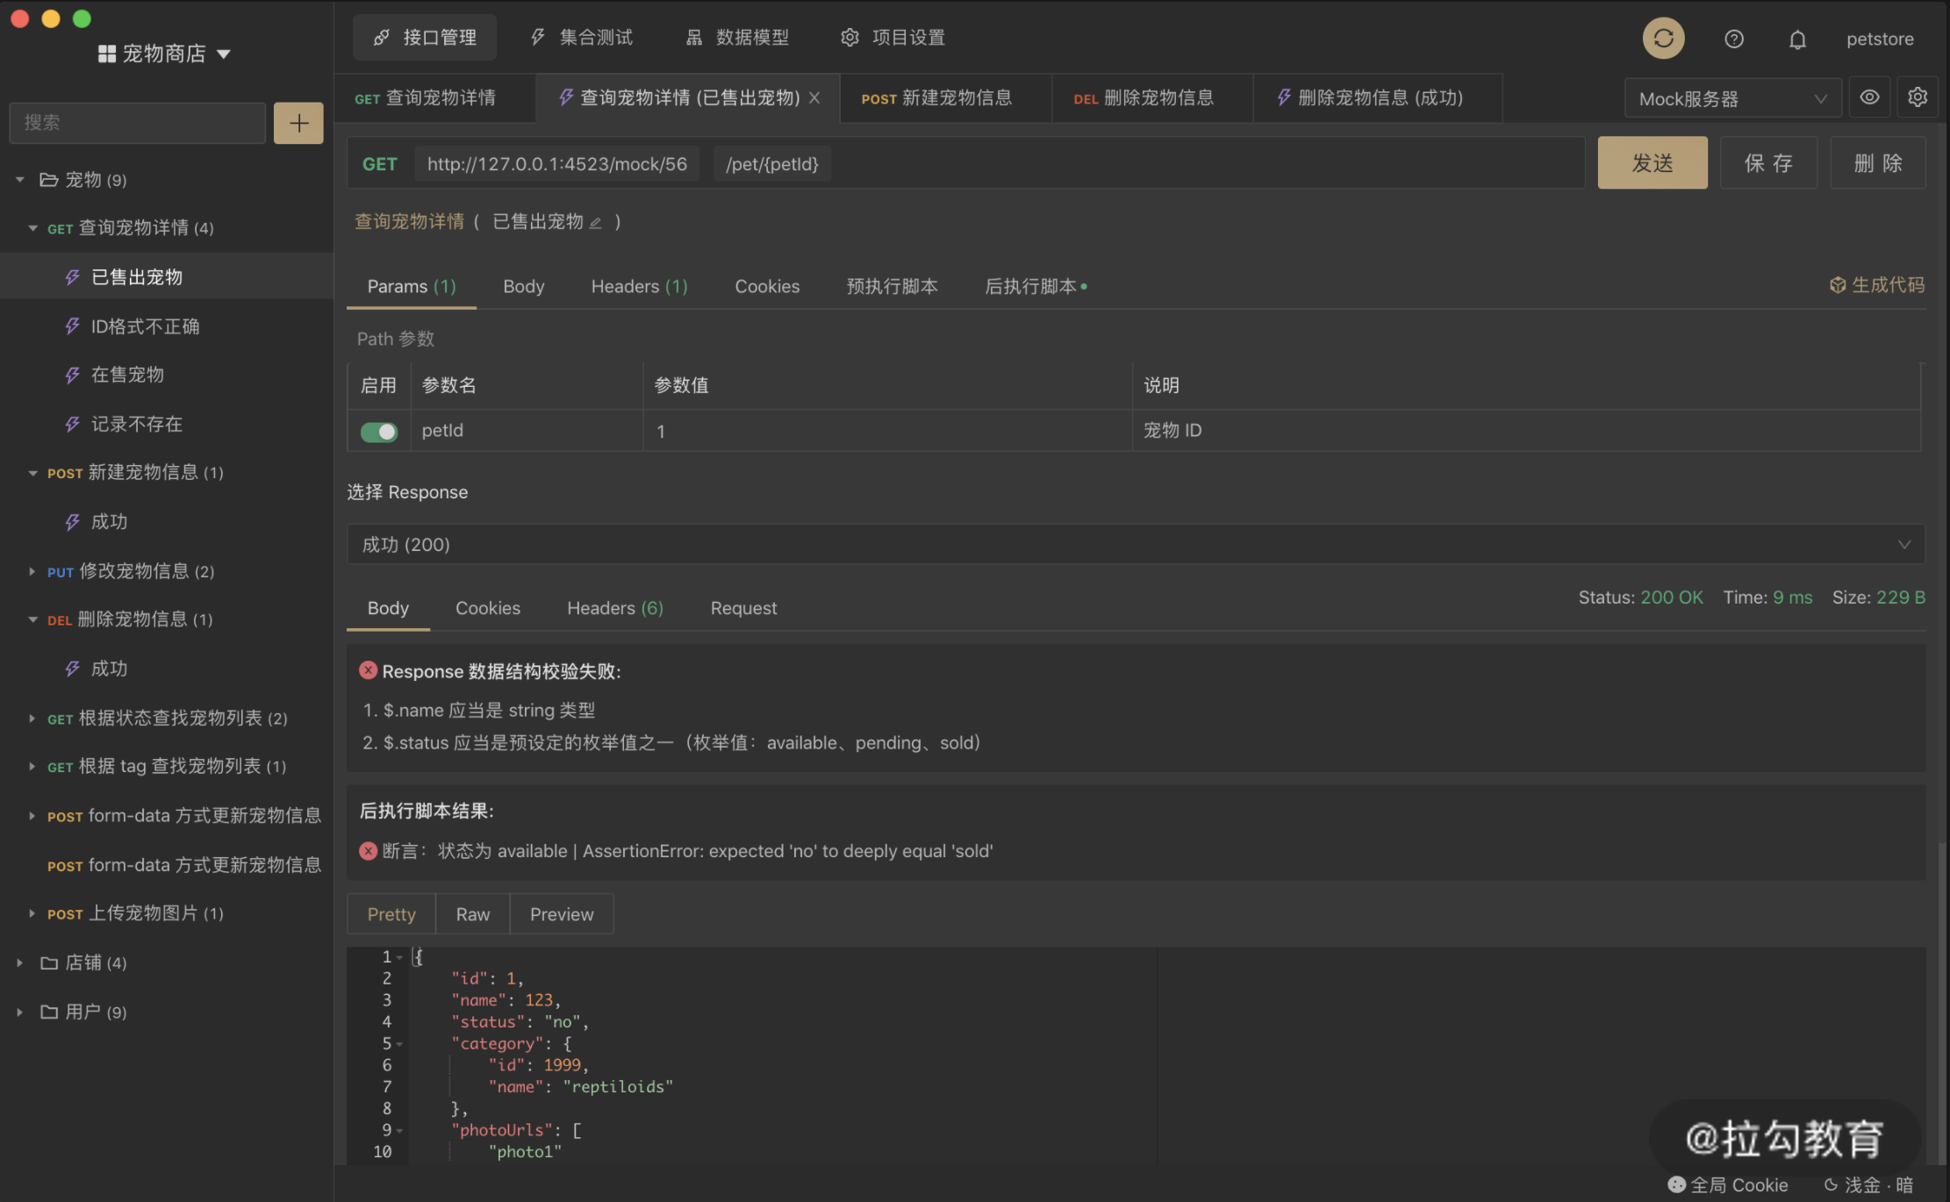The image size is (1950, 1202).
Task: Click the 搜索 search field
Action: [137, 123]
